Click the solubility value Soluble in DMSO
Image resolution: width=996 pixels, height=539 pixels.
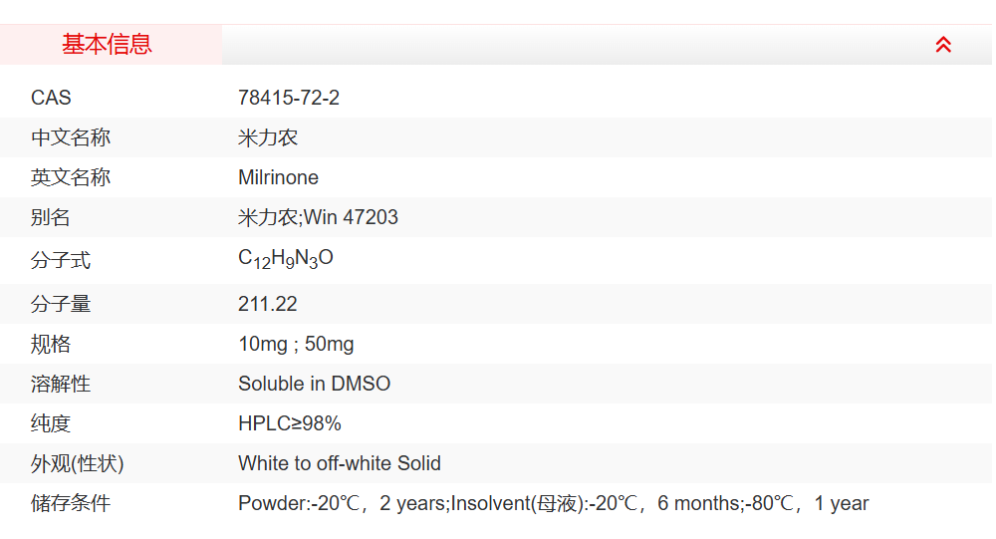(x=314, y=384)
